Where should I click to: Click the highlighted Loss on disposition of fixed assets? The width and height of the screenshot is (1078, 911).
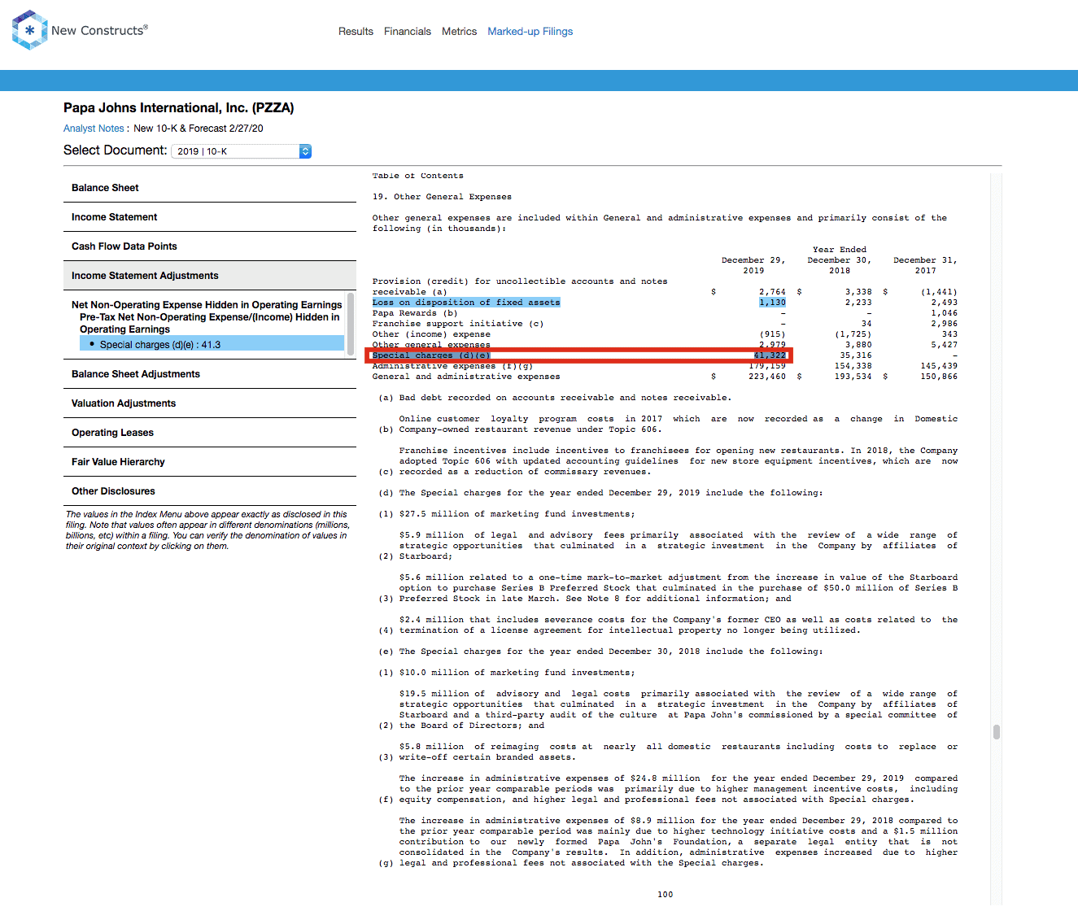click(x=466, y=303)
